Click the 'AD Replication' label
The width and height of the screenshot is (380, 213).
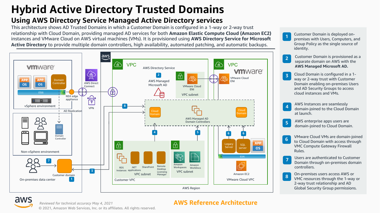click(73, 111)
